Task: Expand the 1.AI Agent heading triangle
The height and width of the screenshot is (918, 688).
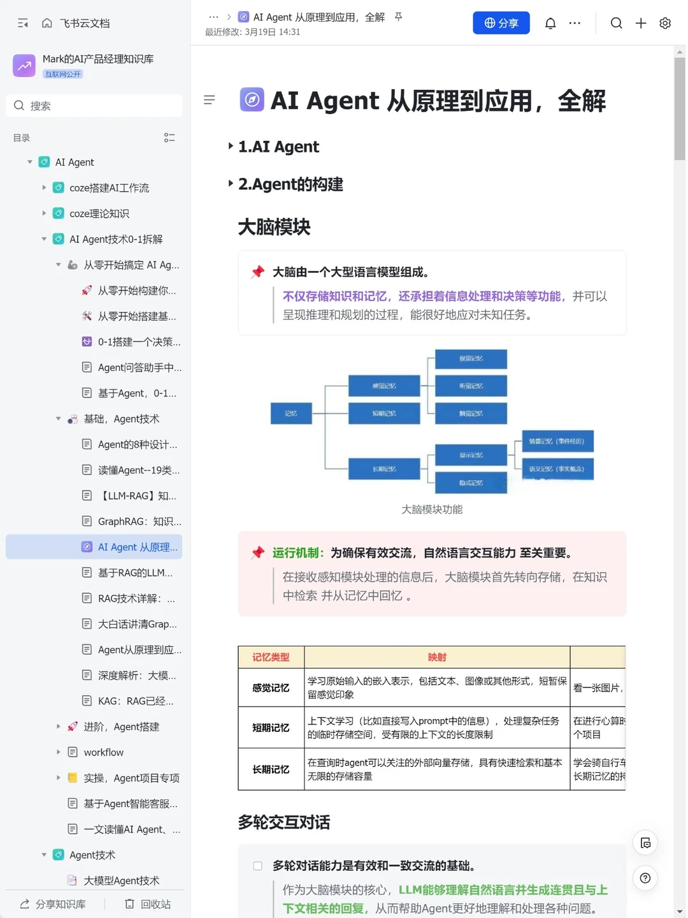Action: (x=231, y=146)
